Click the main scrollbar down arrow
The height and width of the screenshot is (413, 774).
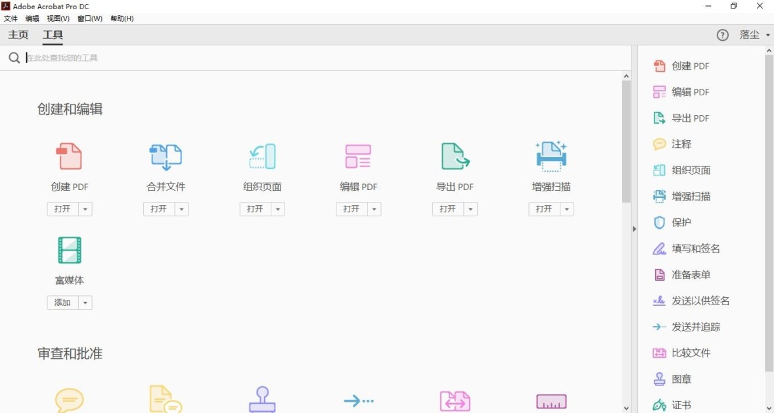tap(626, 408)
